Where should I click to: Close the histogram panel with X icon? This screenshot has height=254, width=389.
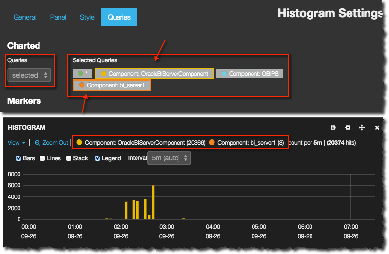point(377,128)
